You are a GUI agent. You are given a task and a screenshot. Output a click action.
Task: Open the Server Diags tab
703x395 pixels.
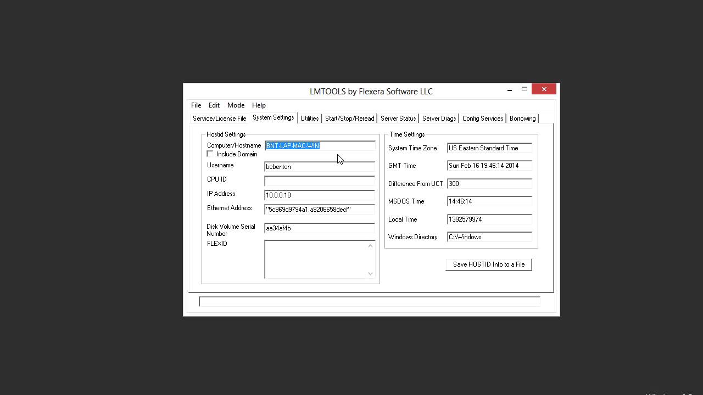click(439, 119)
